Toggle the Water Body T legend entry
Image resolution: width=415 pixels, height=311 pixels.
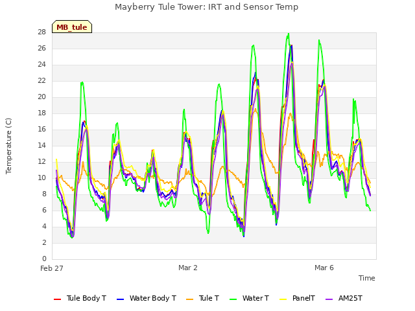[147, 298]
